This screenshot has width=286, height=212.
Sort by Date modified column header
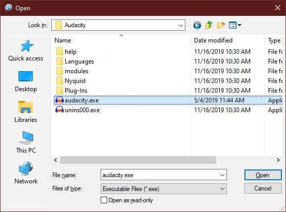pos(213,40)
